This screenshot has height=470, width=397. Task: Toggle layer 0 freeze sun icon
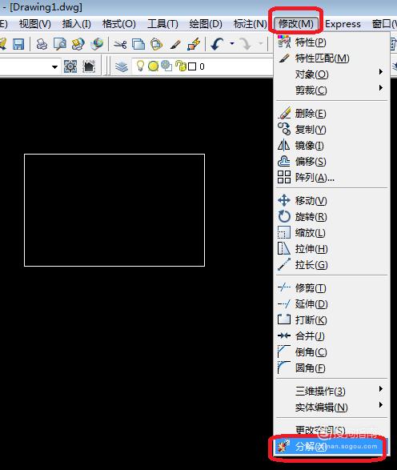[153, 66]
